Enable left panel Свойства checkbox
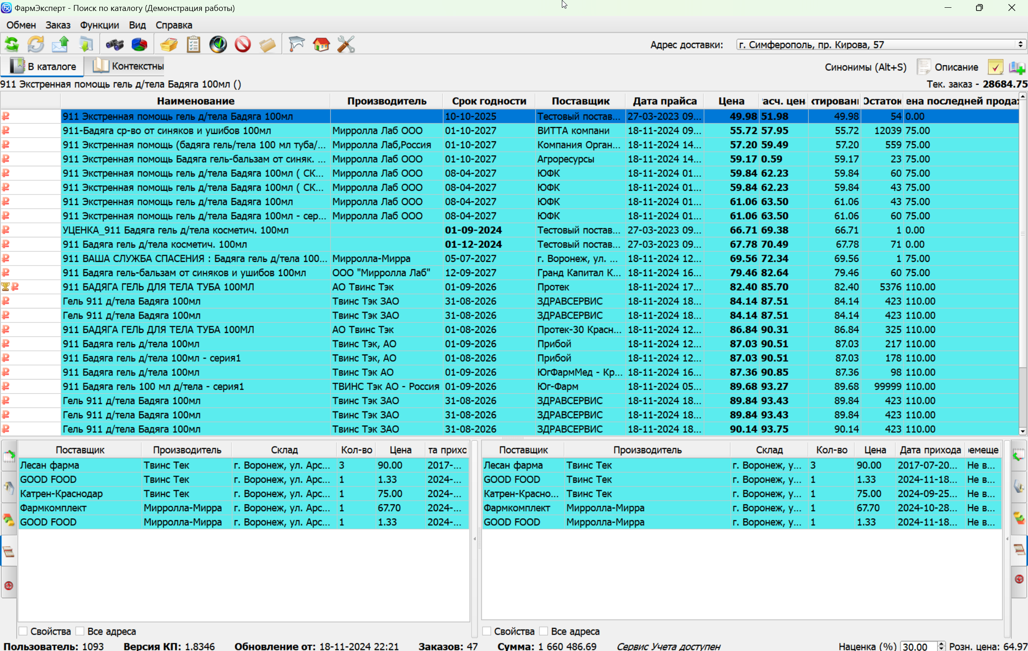Screen dimensions: 1028x651 click(23, 631)
